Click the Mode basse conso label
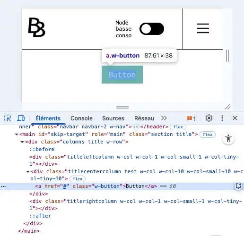This screenshot has height=236, width=244. click(123, 29)
